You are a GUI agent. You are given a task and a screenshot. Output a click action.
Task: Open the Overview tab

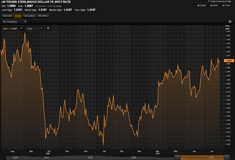7,16
